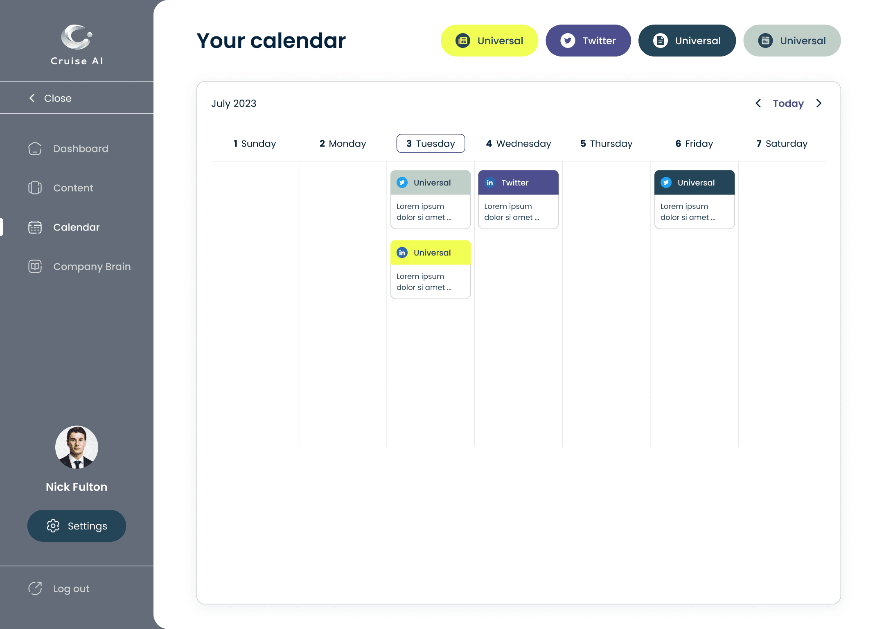Open the Settings button

77,526
